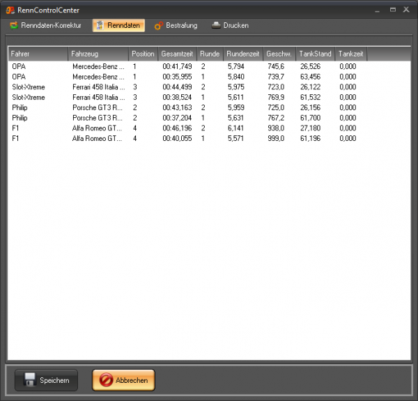Click the lap time value 5,975
The width and height of the screenshot is (418, 401).
[236, 87]
